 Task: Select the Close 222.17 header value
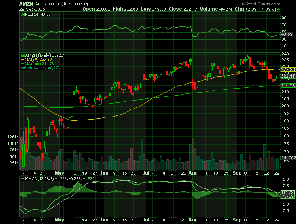point(183,9)
